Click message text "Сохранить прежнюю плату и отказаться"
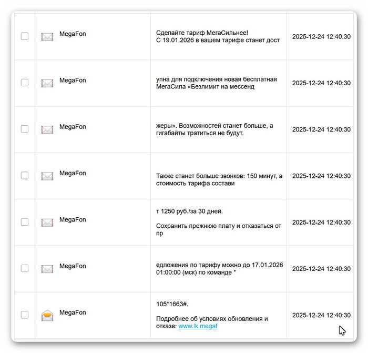The image size is (368, 353). pos(218,226)
